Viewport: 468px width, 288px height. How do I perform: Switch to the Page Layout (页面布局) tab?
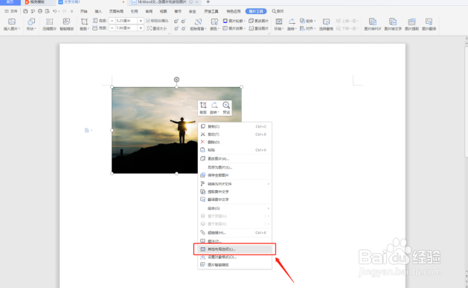tap(116, 11)
